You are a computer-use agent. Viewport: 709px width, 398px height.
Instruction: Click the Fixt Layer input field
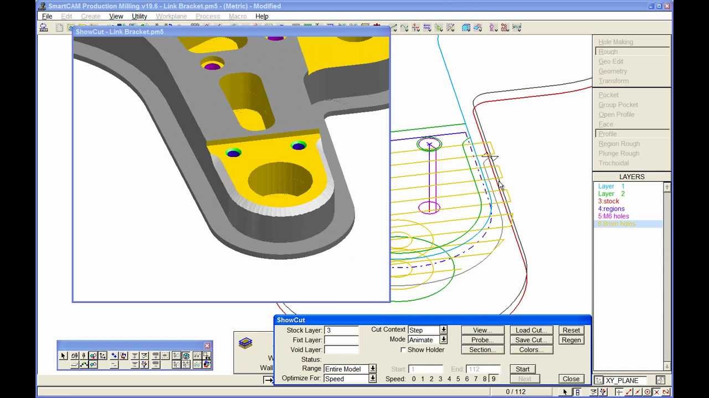pyautogui.click(x=341, y=340)
